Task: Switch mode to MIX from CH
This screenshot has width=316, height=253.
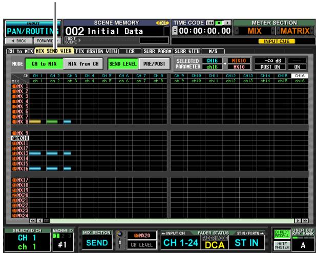Action: [83, 64]
